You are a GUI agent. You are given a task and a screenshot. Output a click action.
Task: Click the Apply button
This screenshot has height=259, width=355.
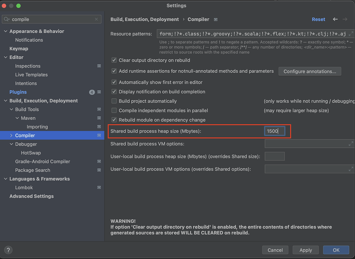[x=306, y=250]
